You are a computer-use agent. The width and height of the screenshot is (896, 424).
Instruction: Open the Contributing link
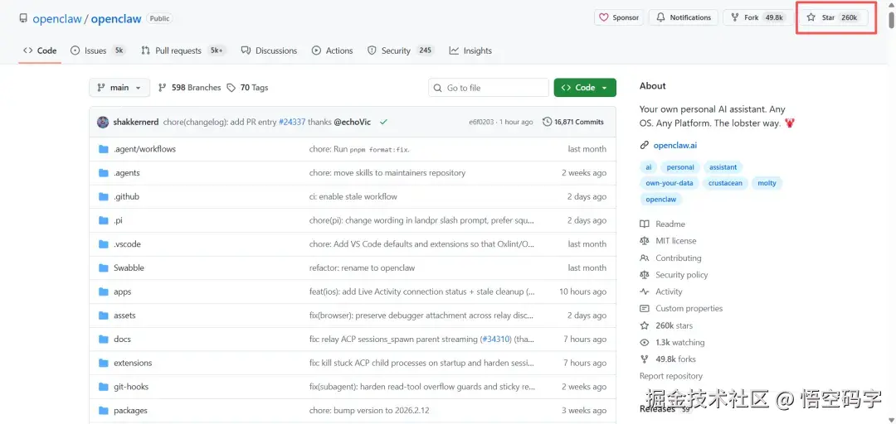[x=679, y=258]
